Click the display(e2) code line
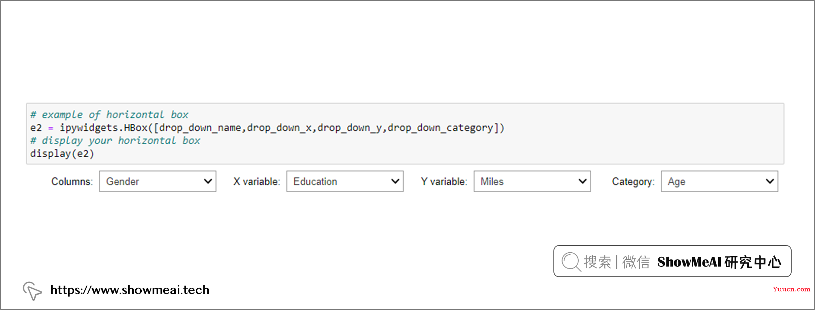 (62, 154)
